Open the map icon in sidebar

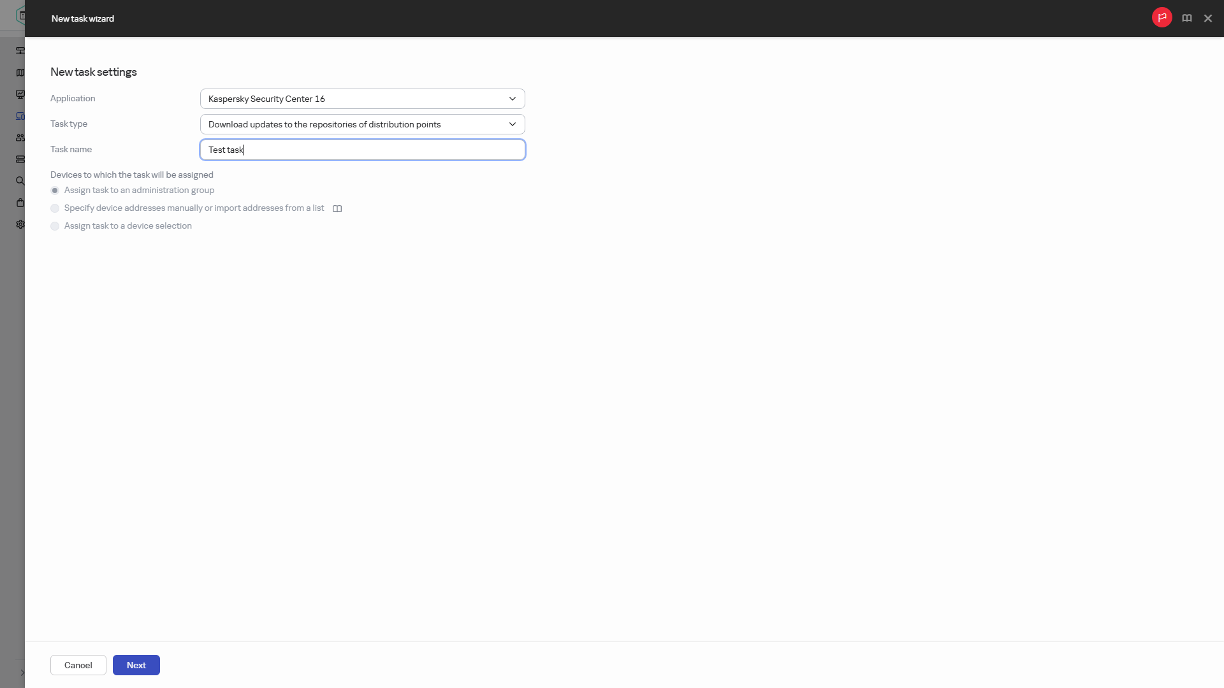(x=20, y=73)
